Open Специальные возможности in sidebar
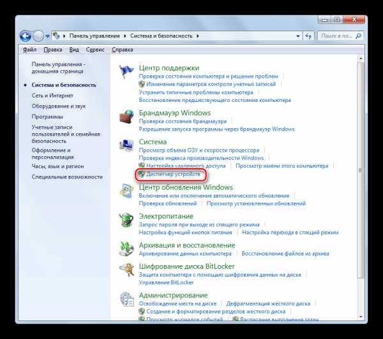This screenshot has width=383, height=339. pos(67,177)
